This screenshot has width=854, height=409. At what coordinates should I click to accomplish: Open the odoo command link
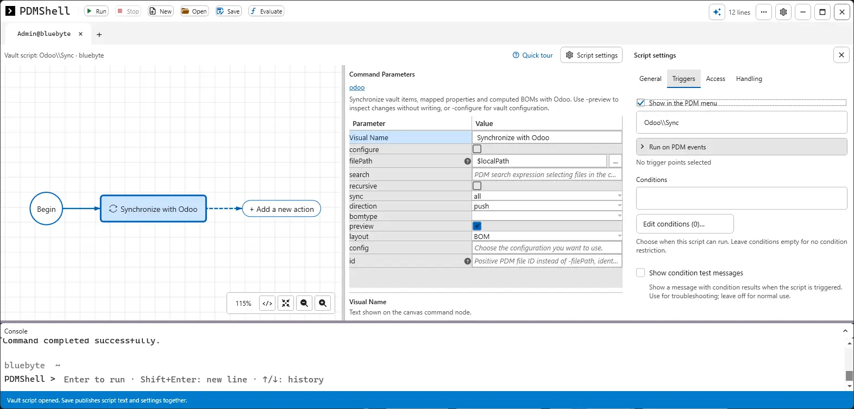click(x=357, y=87)
